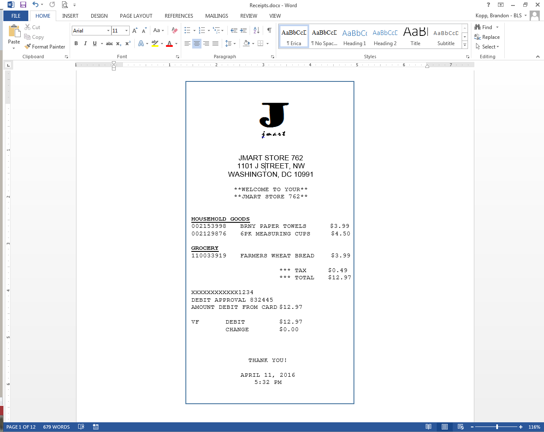The width and height of the screenshot is (544, 432).
Task: Apply superscript formatting
Action: coord(128,43)
